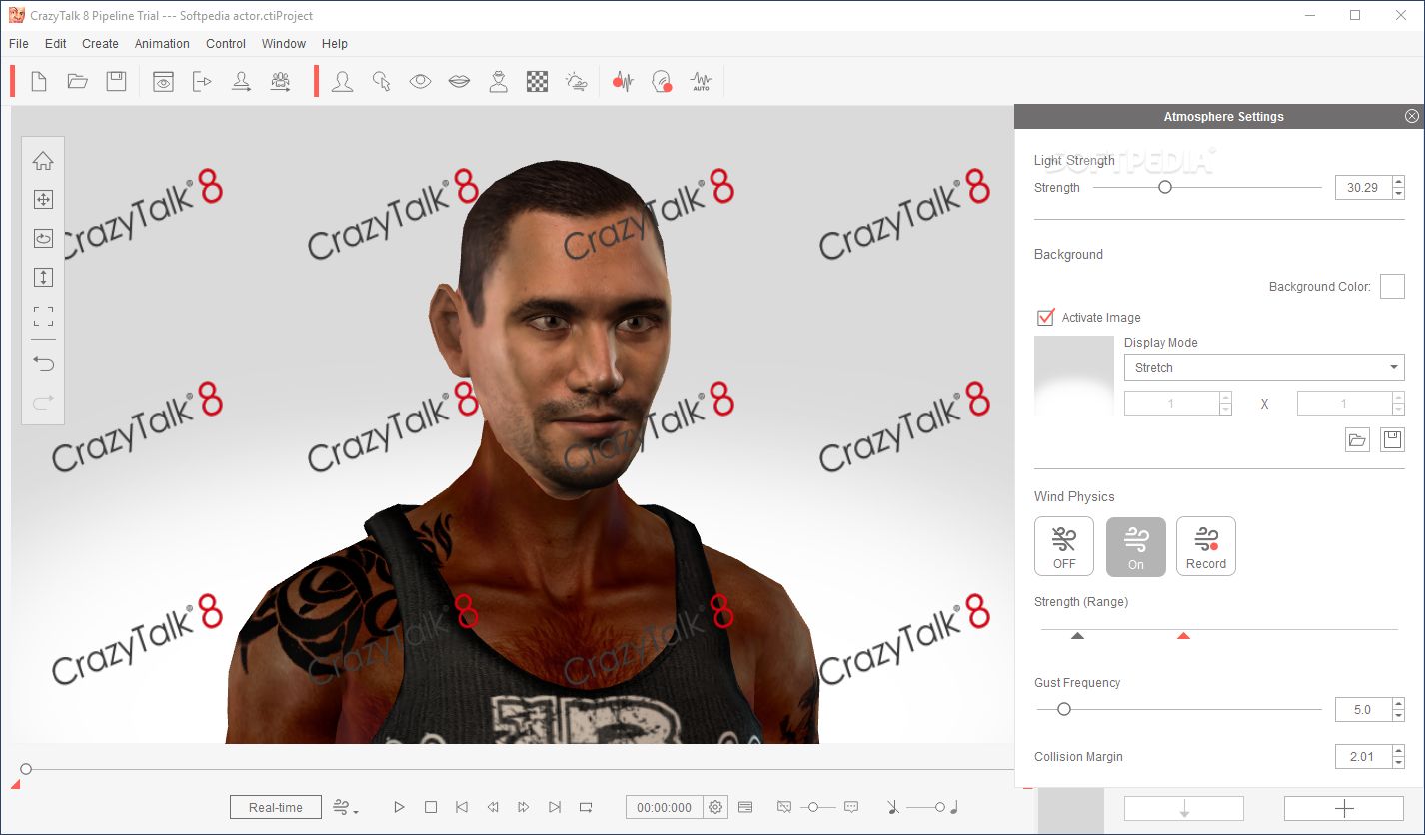This screenshot has height=835, width=1425.
Task: Click the checkerboard background mask icon
Action: 537,82
